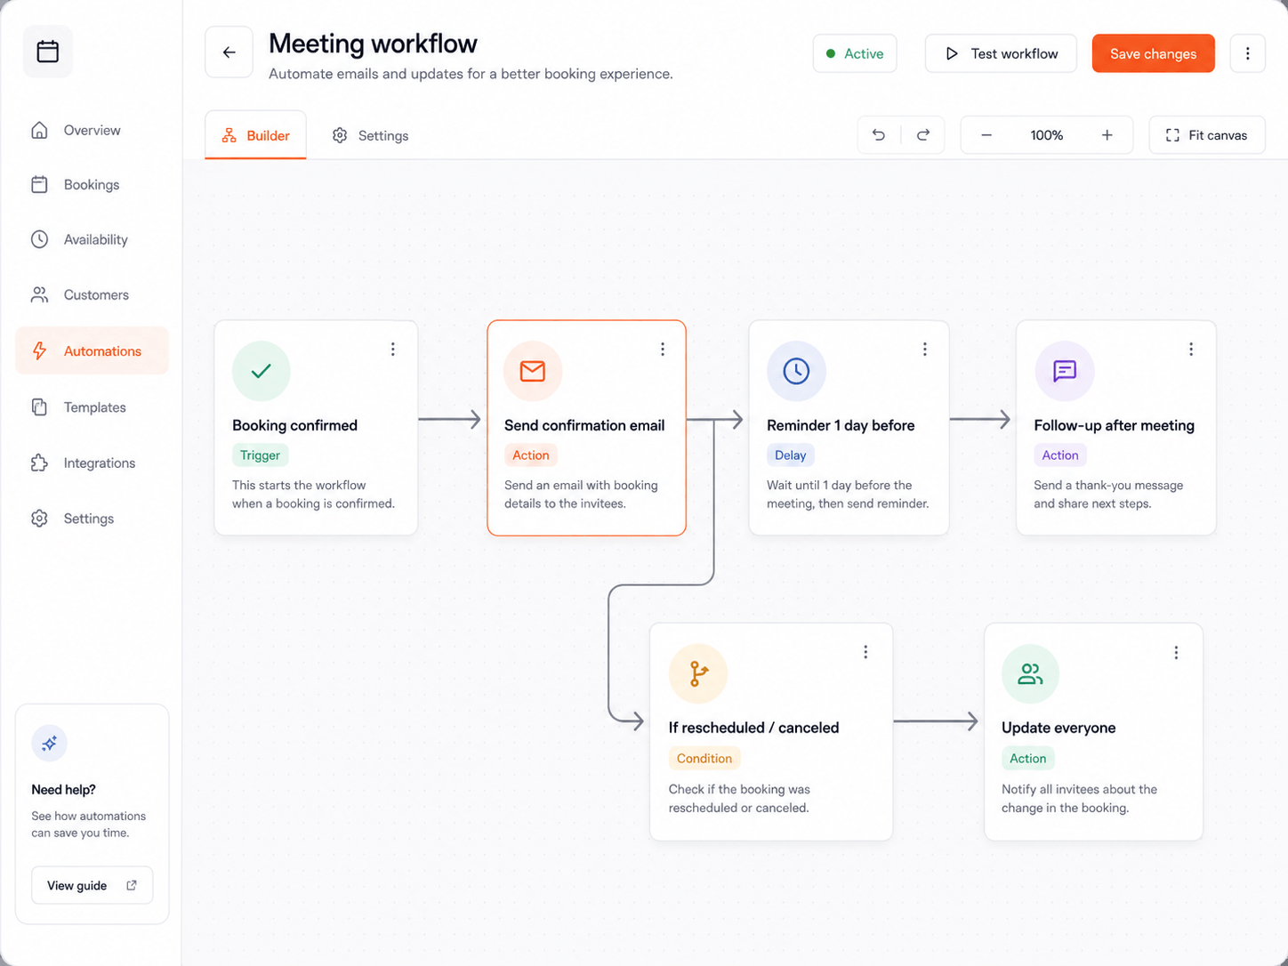Image resolution: width=1288 pixels, height=966 pixels.
Task: Switch to the Builder tab
Action: tap(255, 135)
